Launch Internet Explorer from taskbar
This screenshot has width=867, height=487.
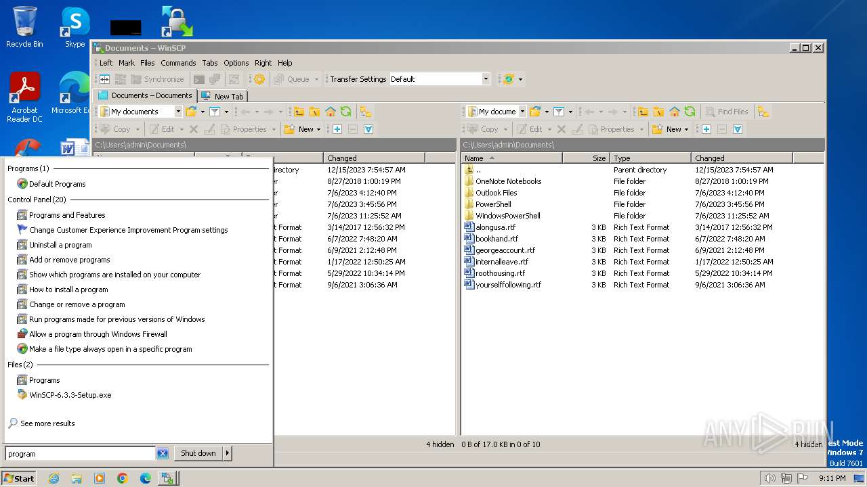pos(54,478)
